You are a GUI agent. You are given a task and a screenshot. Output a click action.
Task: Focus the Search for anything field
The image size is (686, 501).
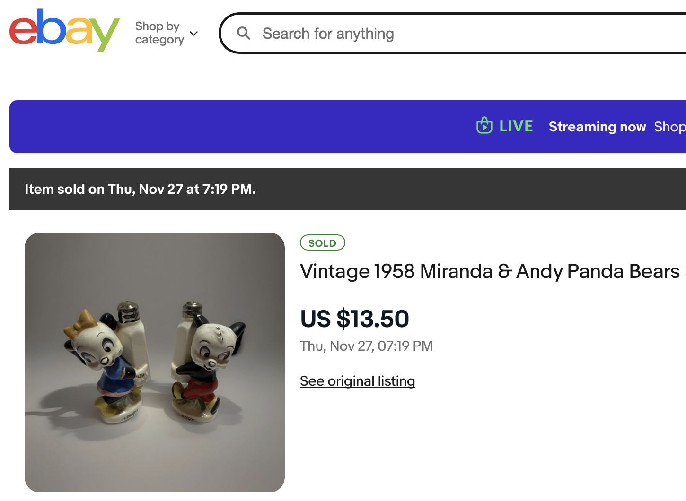click(426, 34)
